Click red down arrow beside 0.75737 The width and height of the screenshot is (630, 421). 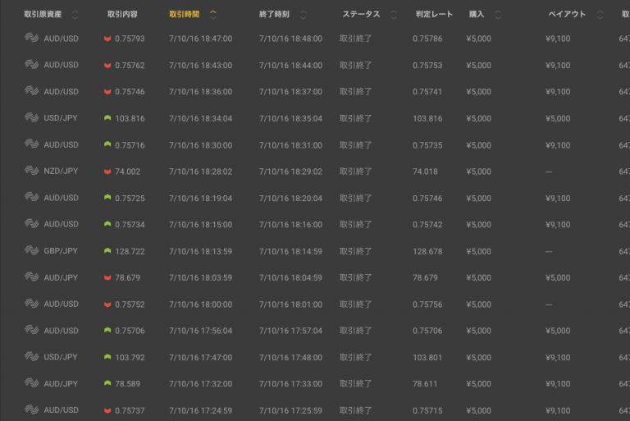click(x=107, y=410)
